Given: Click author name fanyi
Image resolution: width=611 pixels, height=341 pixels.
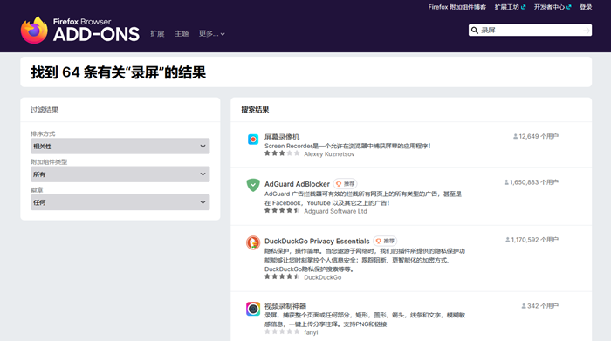Looking at the screenshot, I should pos(311,332).
